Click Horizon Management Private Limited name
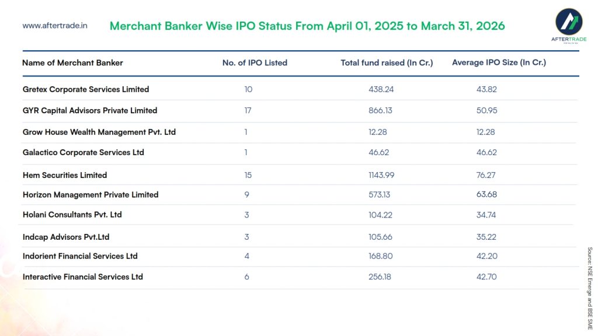 91,195
